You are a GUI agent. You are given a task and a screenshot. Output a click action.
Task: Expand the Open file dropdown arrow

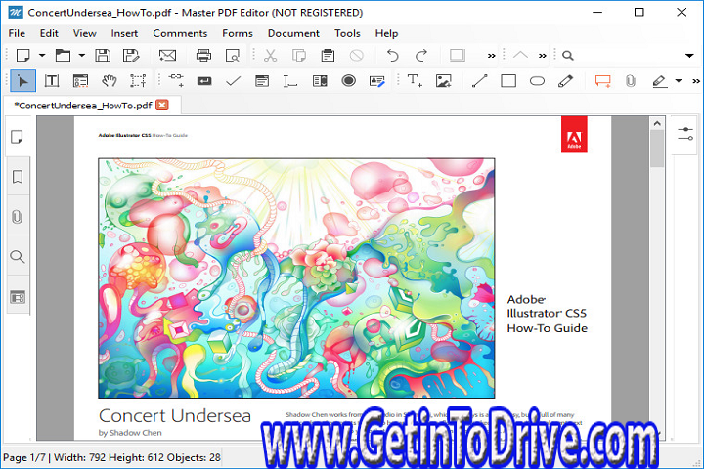click(x=82, y=55)
